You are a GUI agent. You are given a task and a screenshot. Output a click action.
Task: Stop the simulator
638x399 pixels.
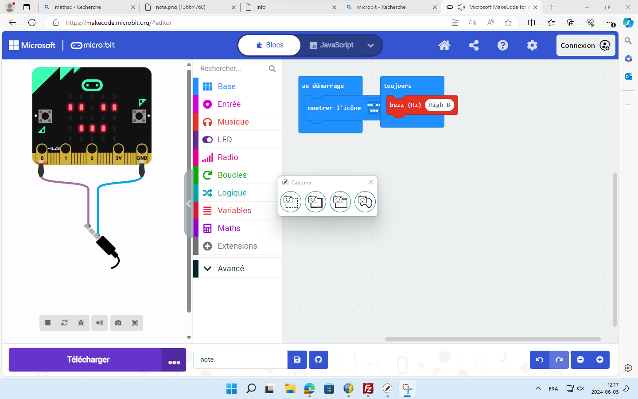point(48,323)
